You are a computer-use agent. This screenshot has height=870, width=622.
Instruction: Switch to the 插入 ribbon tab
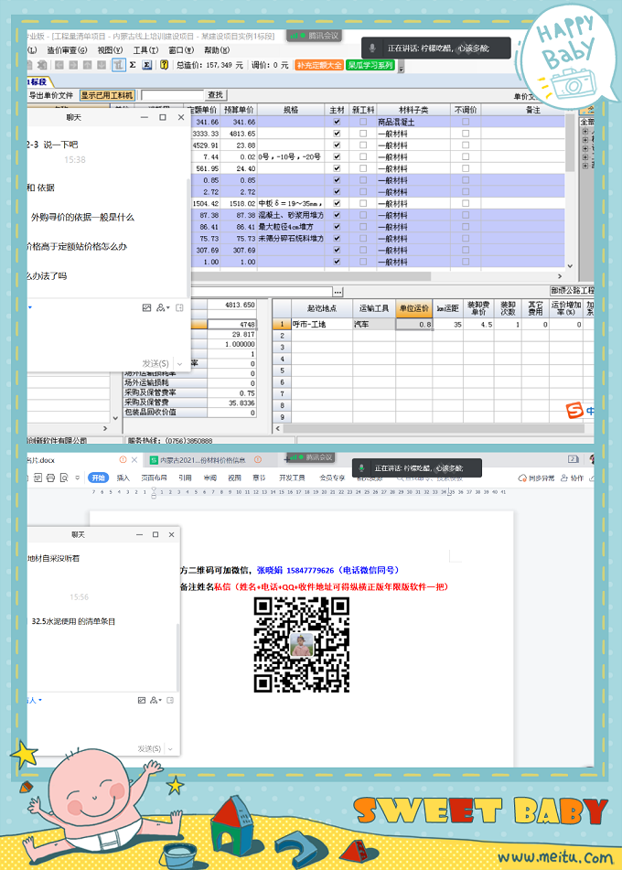coord(123,478)
